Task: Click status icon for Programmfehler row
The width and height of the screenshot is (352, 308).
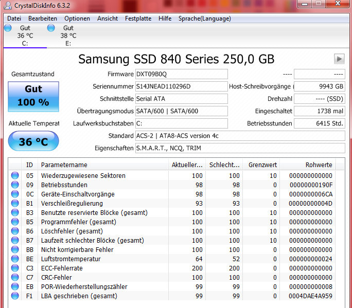Action: pyautogui.click(x=15, y=222)
